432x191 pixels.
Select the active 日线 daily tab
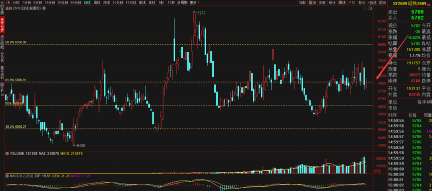(x=87, y=2)
